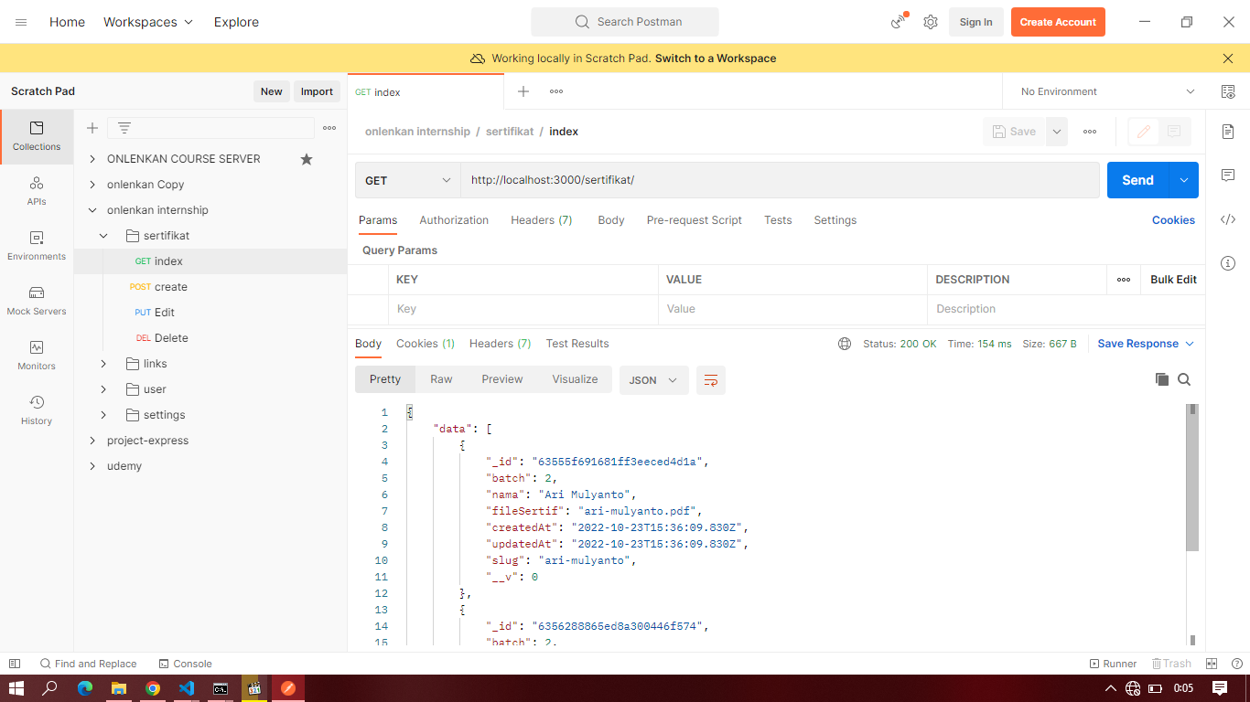The image size is (1250, 702).
Task: Open the Send button dropdown arrow
Action: [x=1184, y=180]
